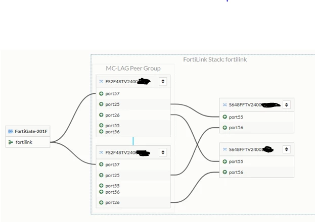
Task: Click port57 up-status icon in lower FS2F48TV switch
Action: pos(101,164)
